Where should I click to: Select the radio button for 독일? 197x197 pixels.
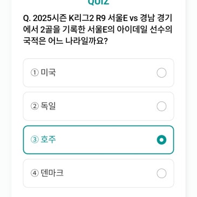click(x=161, y=106)
